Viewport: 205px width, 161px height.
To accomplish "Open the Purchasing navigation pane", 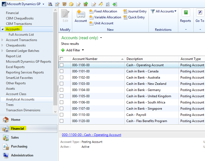I will [x=29, y=146].
